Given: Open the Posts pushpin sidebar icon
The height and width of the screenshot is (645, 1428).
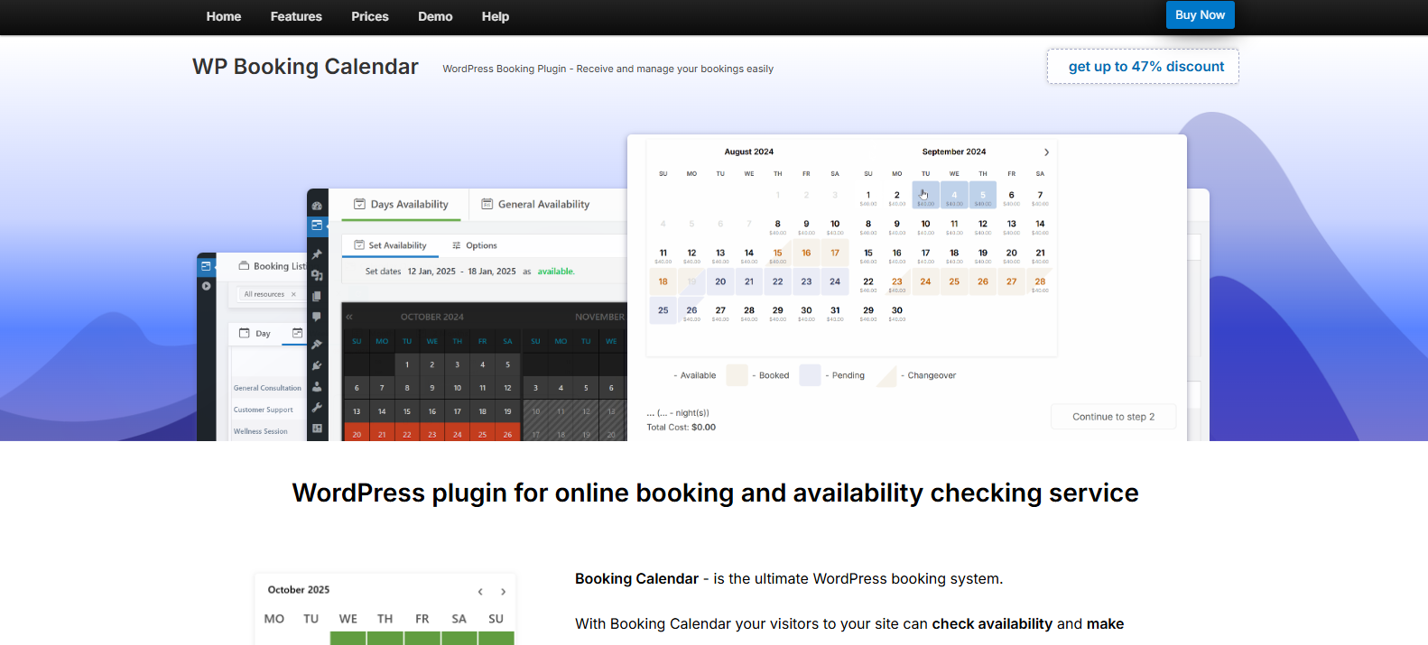Looking at the screenshot, I should pos(317,254).
